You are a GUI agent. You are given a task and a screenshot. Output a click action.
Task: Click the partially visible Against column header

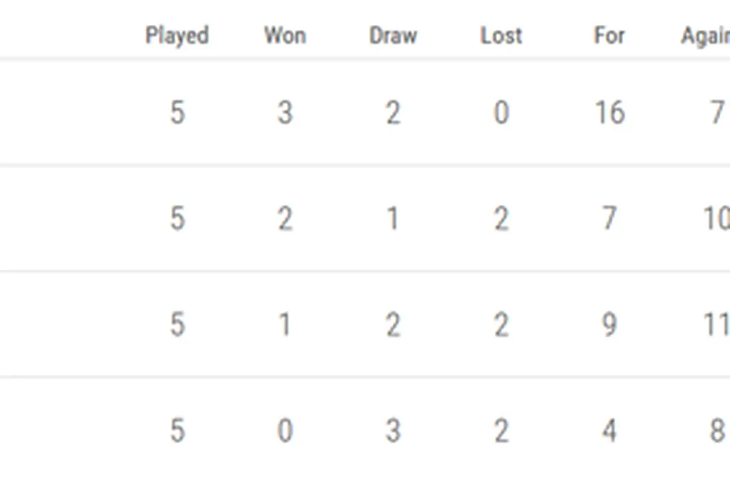705,35
